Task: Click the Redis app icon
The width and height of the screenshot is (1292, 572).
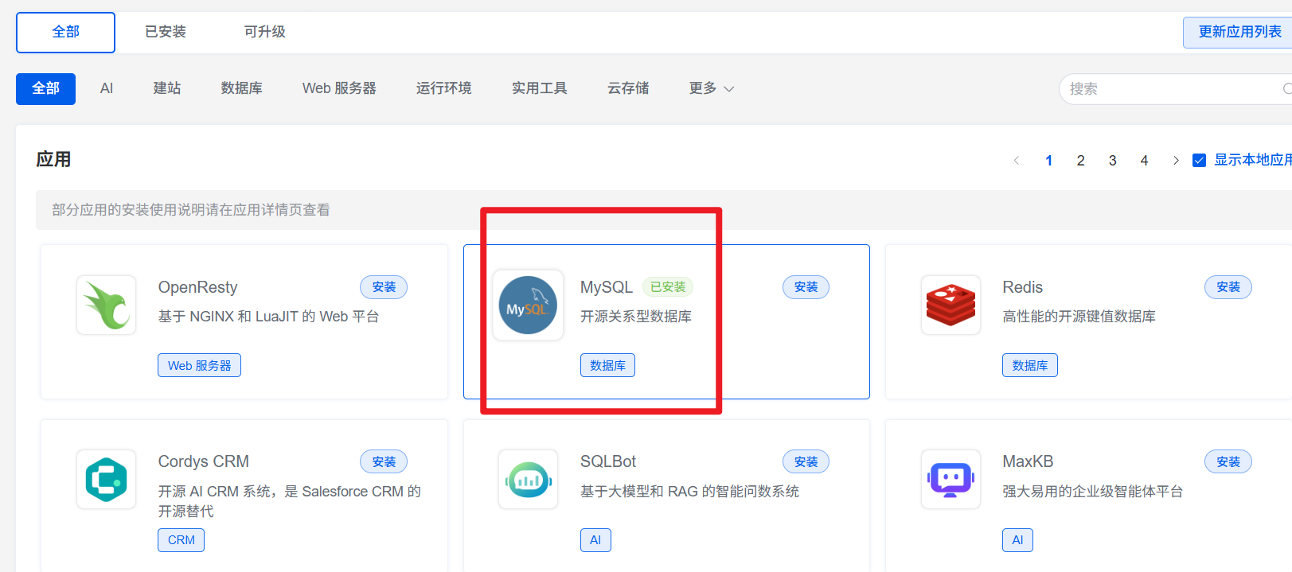Action: coord(950,305)
